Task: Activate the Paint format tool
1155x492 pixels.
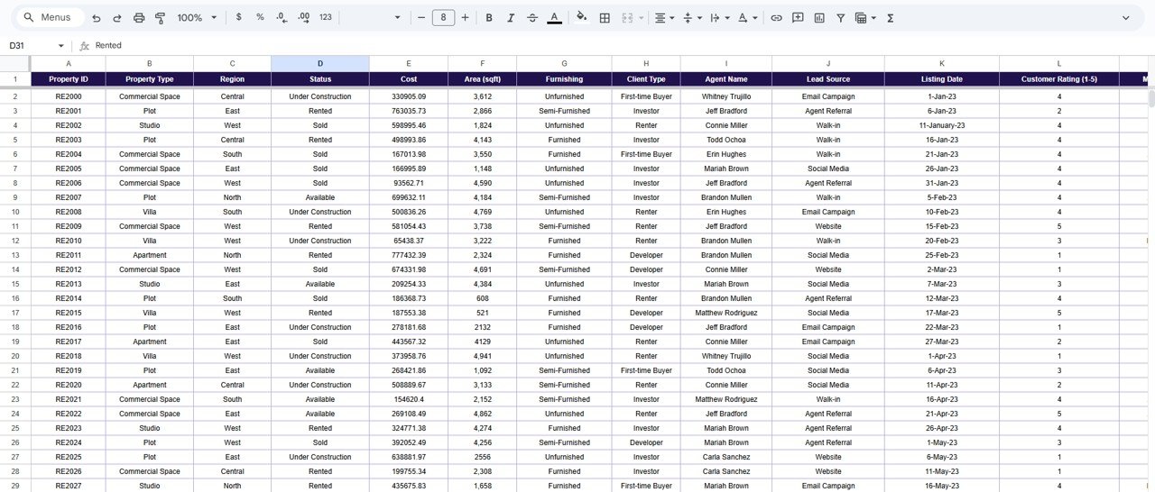Action: (161, 18)
